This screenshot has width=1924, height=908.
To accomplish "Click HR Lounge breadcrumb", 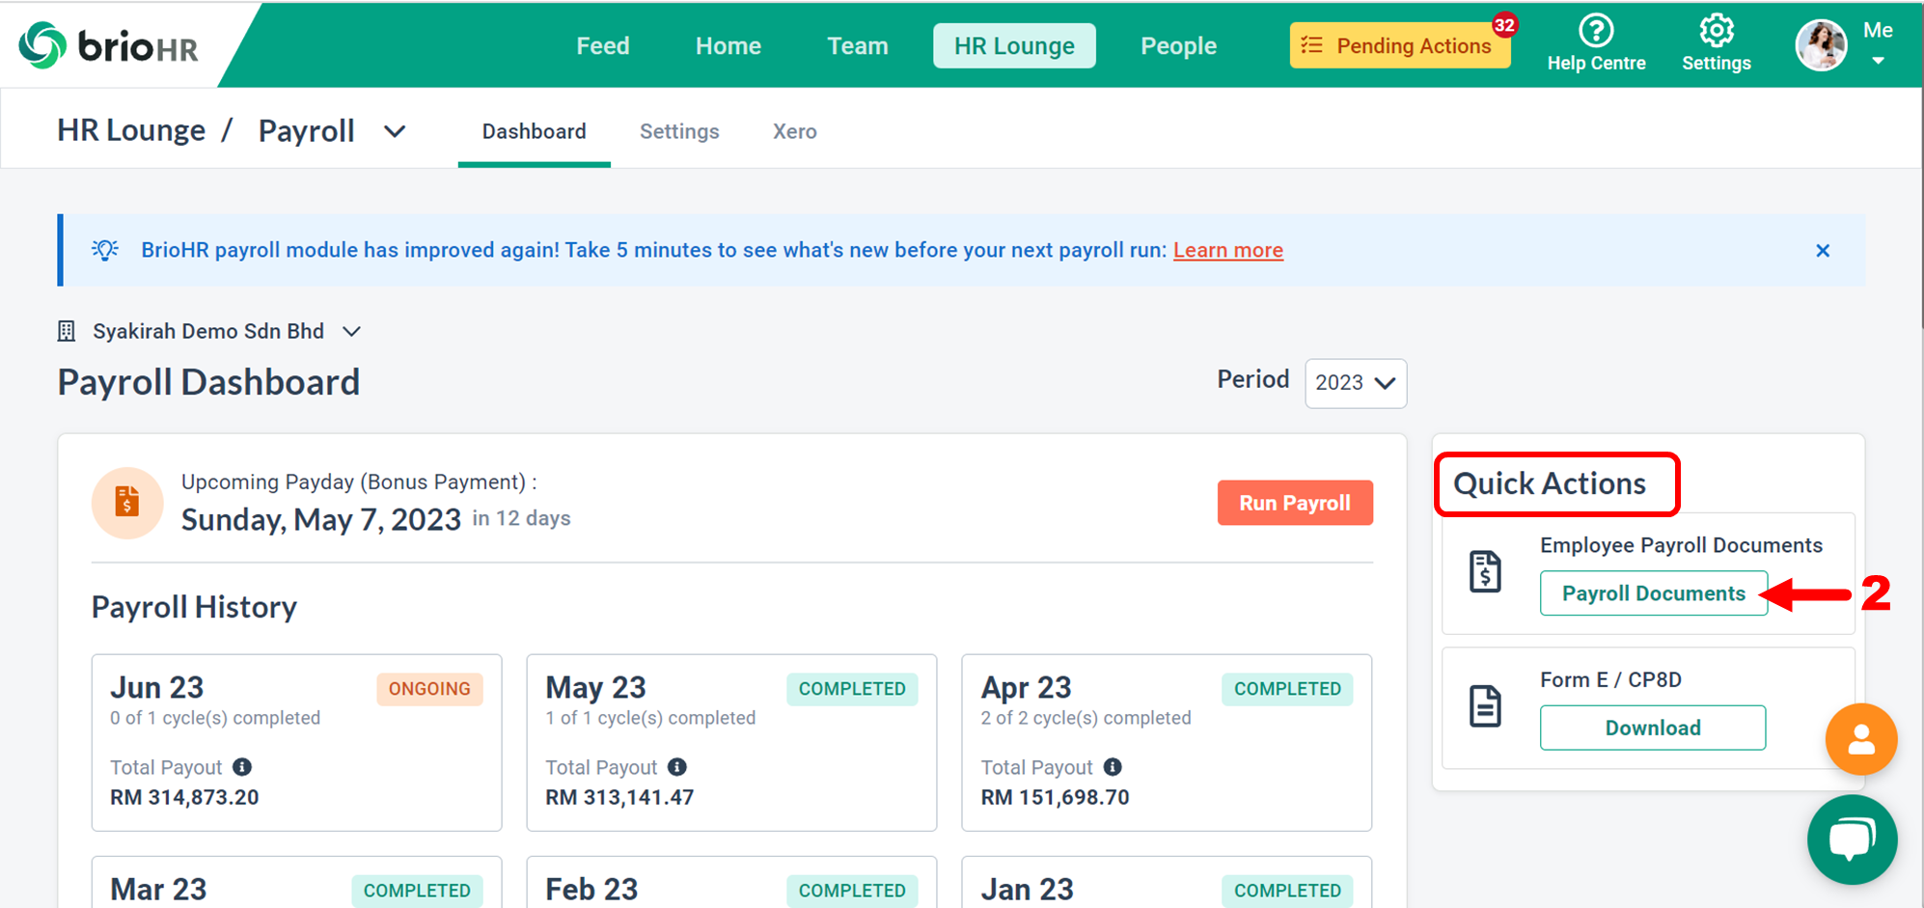I will [131, 130].
